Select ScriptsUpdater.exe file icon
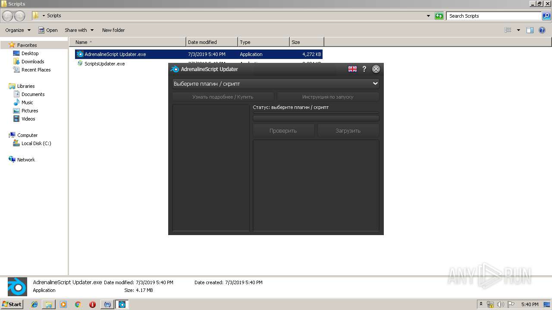 pyautogui.click(x=80, y=63)
